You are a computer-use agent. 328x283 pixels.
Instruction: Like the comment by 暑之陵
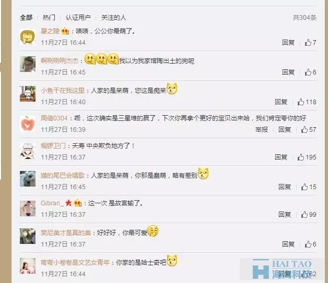pos(310,43)
